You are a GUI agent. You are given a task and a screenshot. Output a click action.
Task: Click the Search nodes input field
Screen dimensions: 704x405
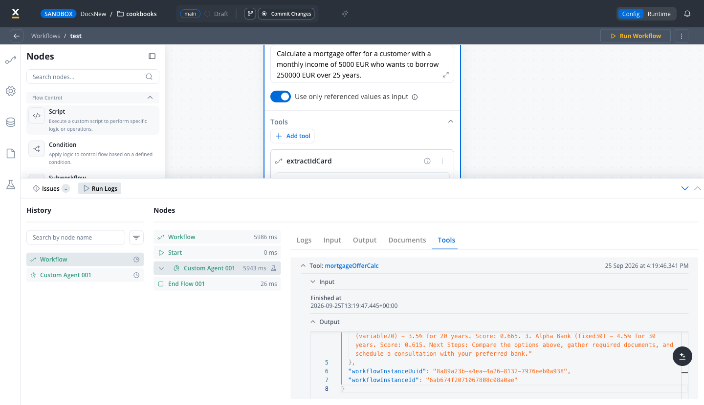click(x=93, y=77)
